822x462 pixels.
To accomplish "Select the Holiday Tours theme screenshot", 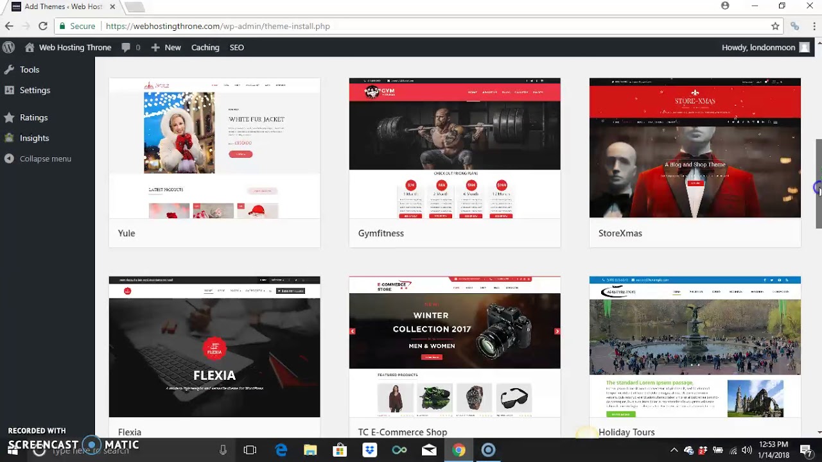I will (x=695, y=346).
